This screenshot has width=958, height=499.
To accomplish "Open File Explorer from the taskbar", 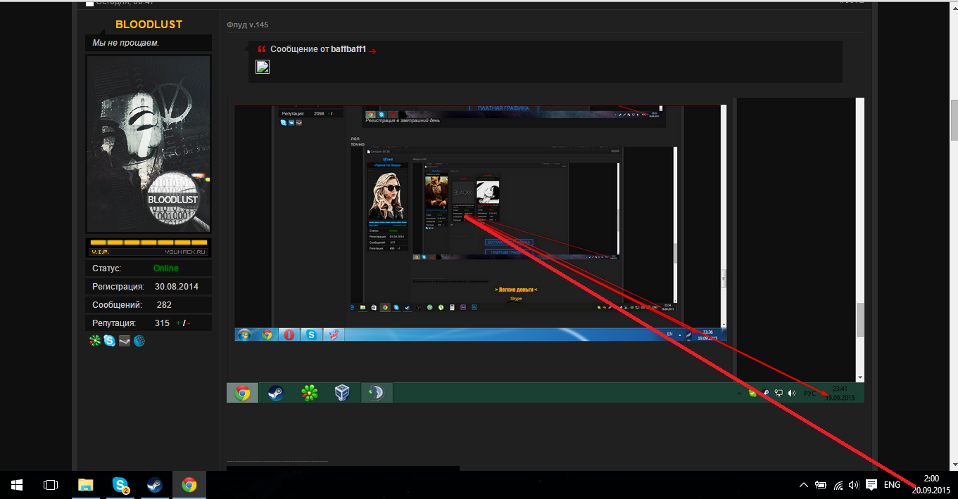I will pyautogui.click(x=85, y=485).
